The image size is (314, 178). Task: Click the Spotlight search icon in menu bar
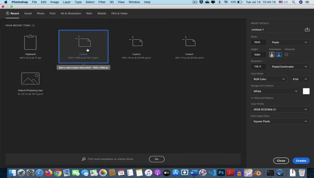click(294, 2)
